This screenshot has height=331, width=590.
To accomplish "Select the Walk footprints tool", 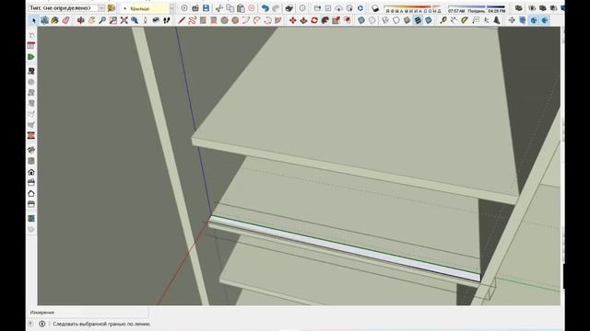I will tap(167, 20).
